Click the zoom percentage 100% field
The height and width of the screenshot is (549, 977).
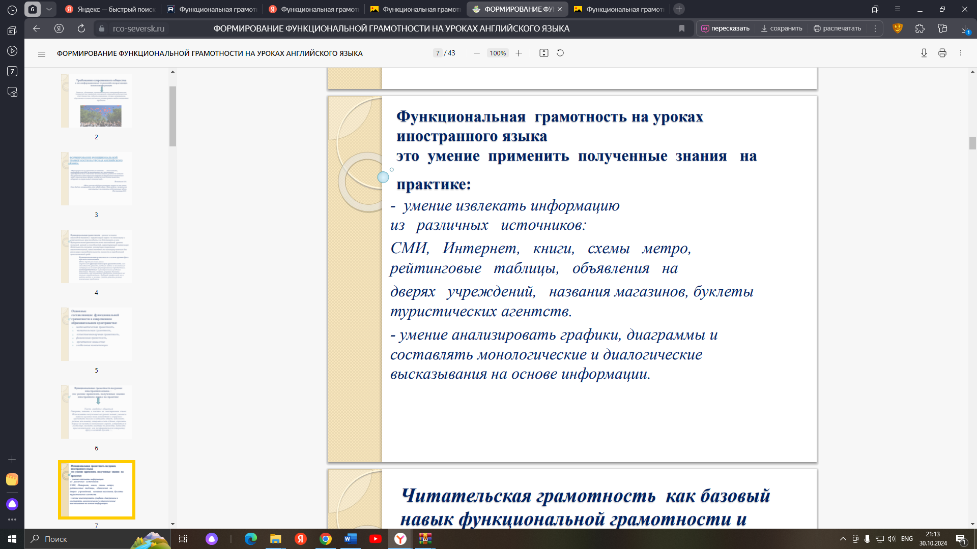(497, 53)
